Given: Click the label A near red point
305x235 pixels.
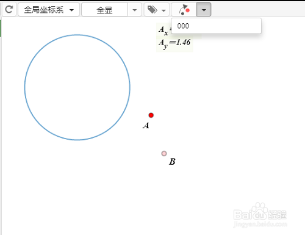Looking at the screenshot, I should pos(146,125).
